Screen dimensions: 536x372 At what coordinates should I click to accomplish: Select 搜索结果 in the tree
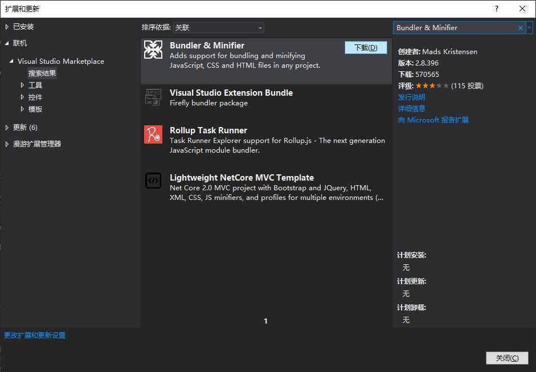[42, 73]
